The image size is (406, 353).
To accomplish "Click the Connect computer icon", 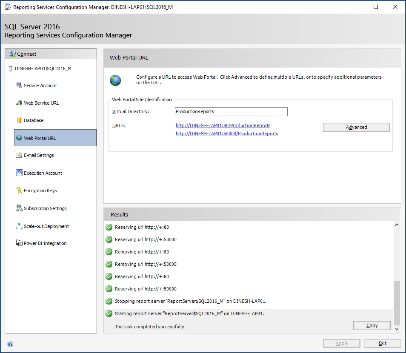I will click(x=12, y=54).
